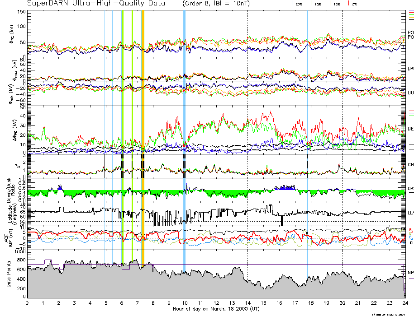
Task: Click the blue Bx legend label
Action: pyautogui.click(x=410, y=237)
